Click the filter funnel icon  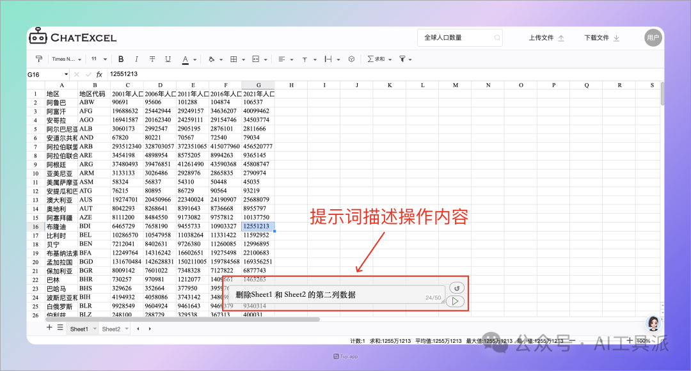tap(402, 59)
